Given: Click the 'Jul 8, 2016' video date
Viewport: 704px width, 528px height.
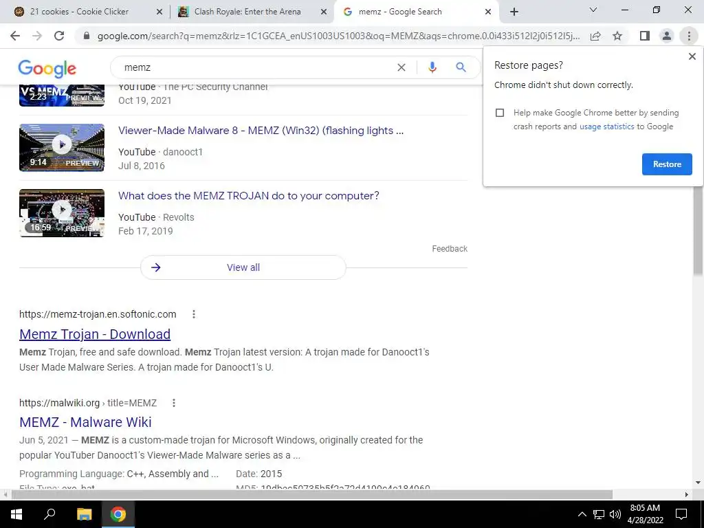Looking at the screenshot, I should pyautogui.click(x=142, y=166).
